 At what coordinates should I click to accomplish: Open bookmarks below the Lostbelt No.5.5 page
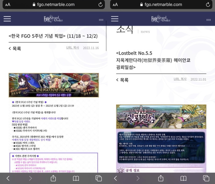[x=183, y=178]
